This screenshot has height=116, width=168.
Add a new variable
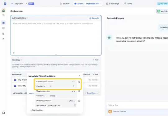point(96,60)
